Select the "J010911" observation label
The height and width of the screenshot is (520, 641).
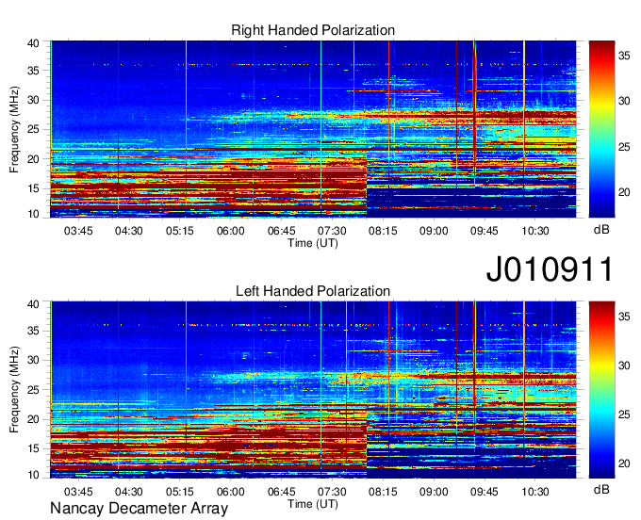550,268
